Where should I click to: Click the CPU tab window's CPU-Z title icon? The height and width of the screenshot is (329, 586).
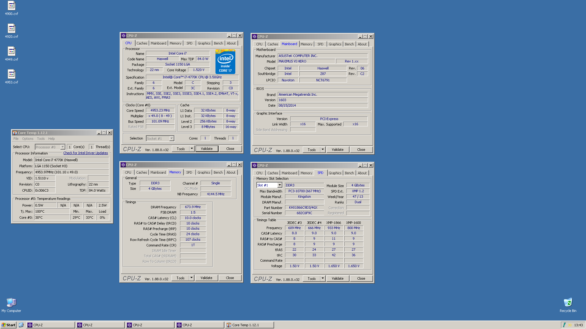124,36
